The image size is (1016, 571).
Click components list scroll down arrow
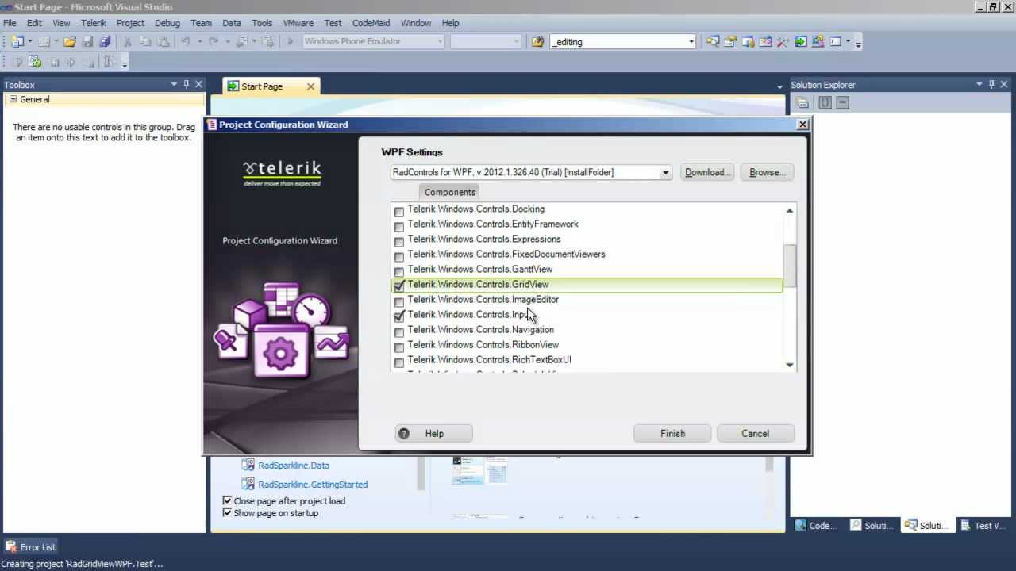(790, 365)
